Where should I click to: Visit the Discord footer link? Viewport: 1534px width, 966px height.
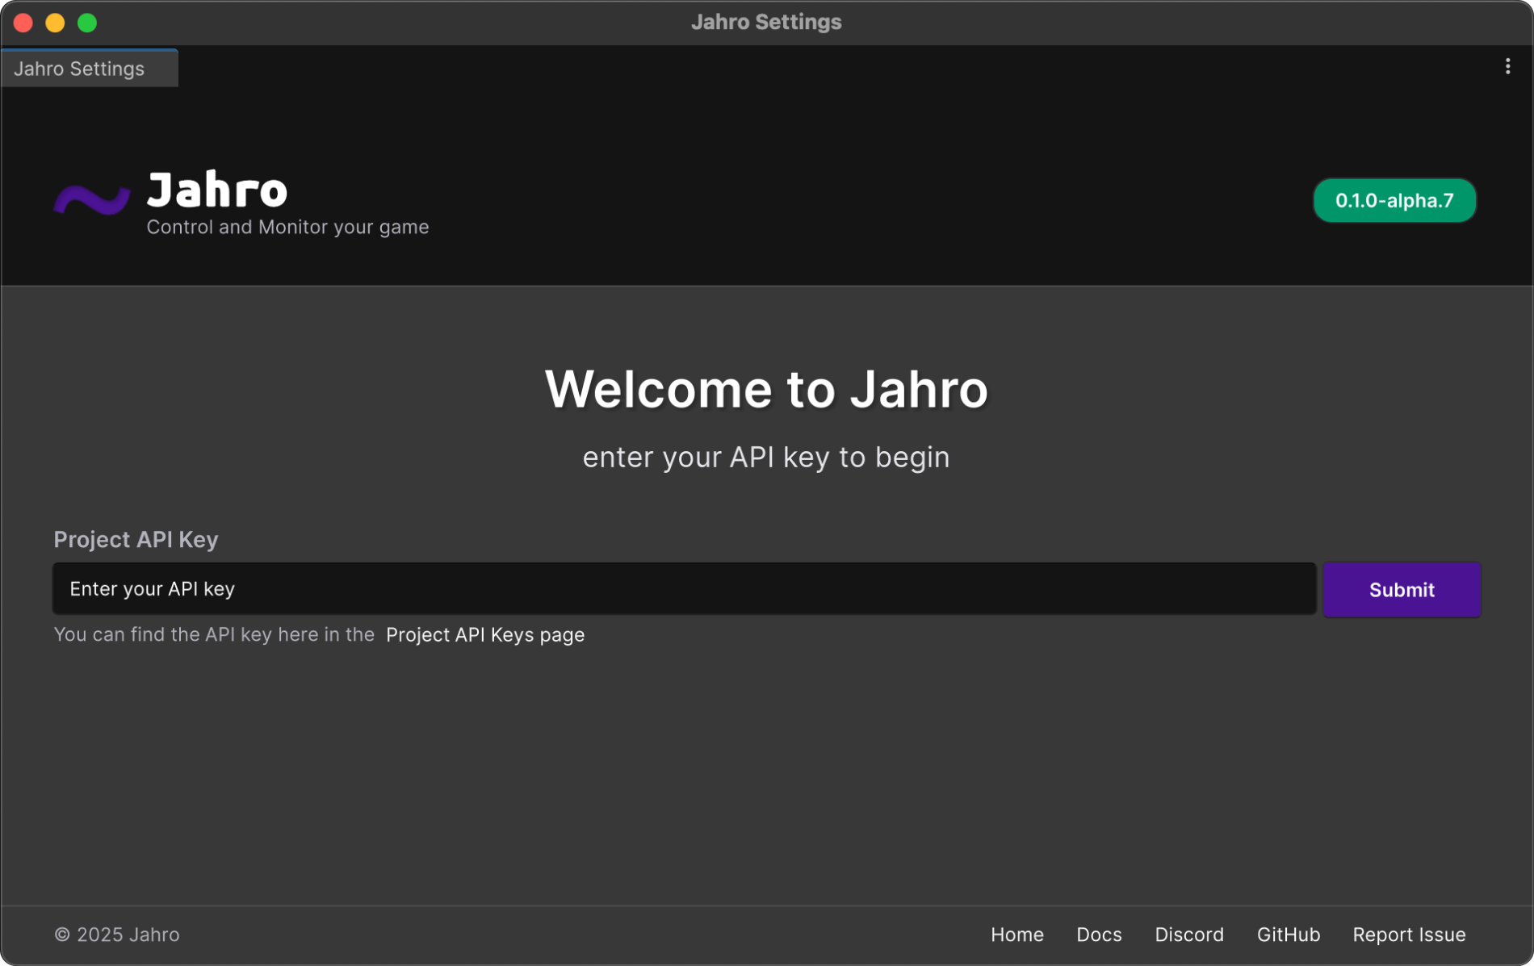[x=1188, y=935]
